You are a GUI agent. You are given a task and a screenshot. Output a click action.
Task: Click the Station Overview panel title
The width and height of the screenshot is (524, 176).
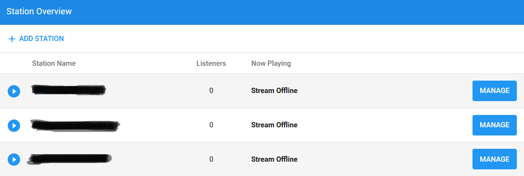coord(39,11)
